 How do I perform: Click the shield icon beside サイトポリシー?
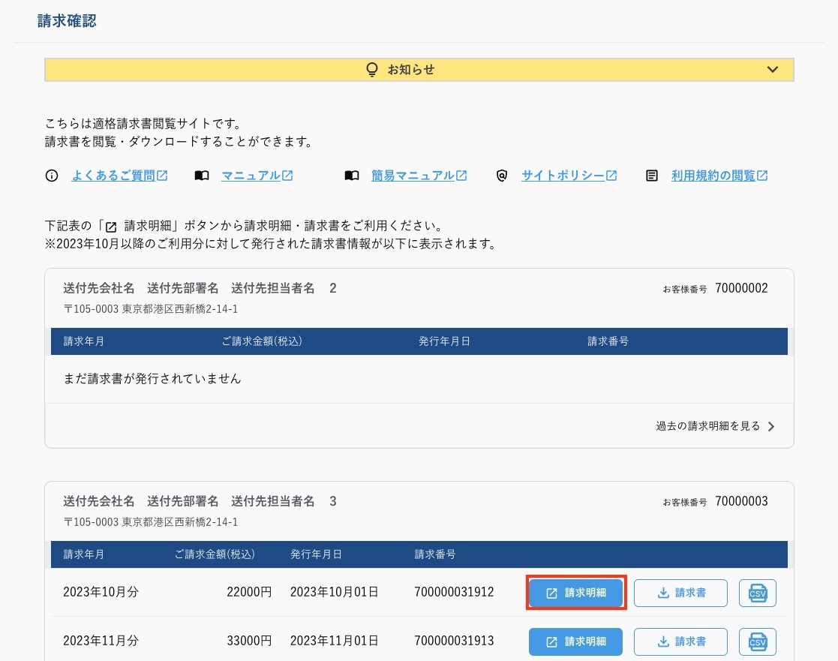click(502, 176)
